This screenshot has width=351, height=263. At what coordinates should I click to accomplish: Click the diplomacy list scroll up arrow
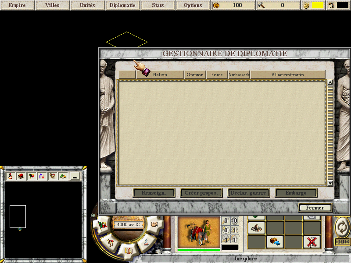(330, 82)
